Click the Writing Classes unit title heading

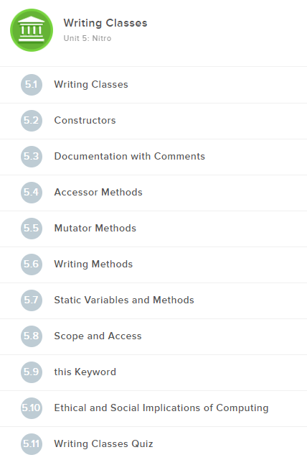click(105, 23)
